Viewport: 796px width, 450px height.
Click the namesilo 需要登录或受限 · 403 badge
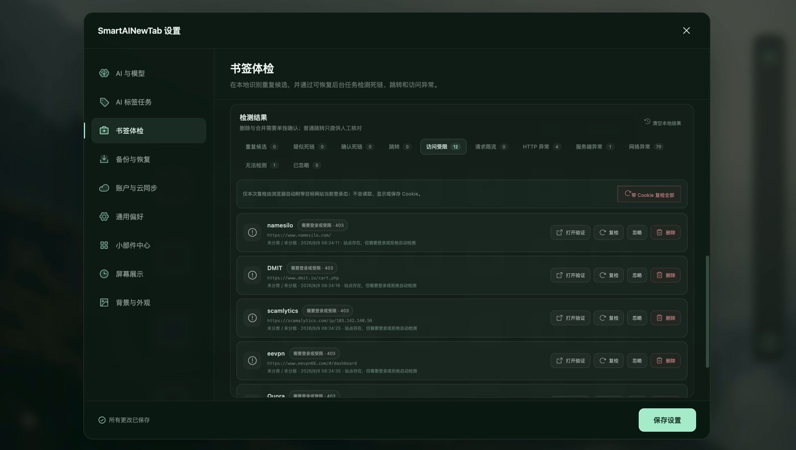[322, 225]
